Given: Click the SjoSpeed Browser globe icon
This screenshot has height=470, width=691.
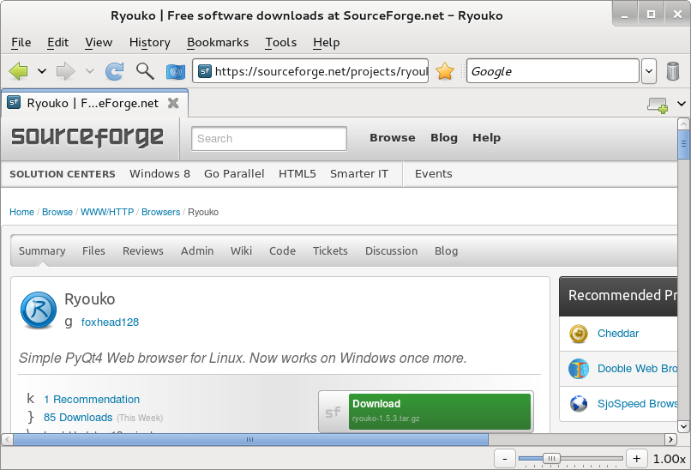Looking at the screenshot, I should pos(578,403).
